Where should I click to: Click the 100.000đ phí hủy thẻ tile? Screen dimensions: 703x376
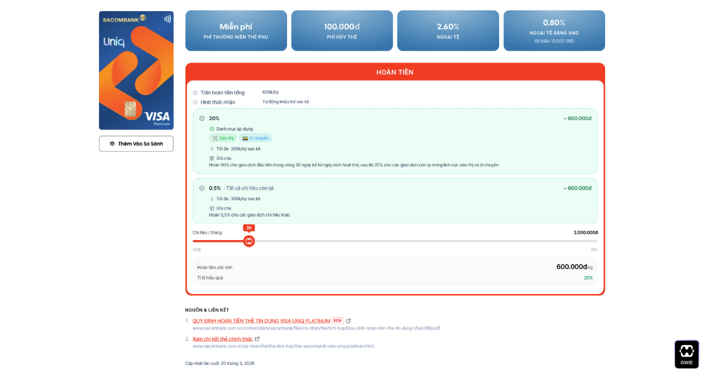(x=342, y=30)
